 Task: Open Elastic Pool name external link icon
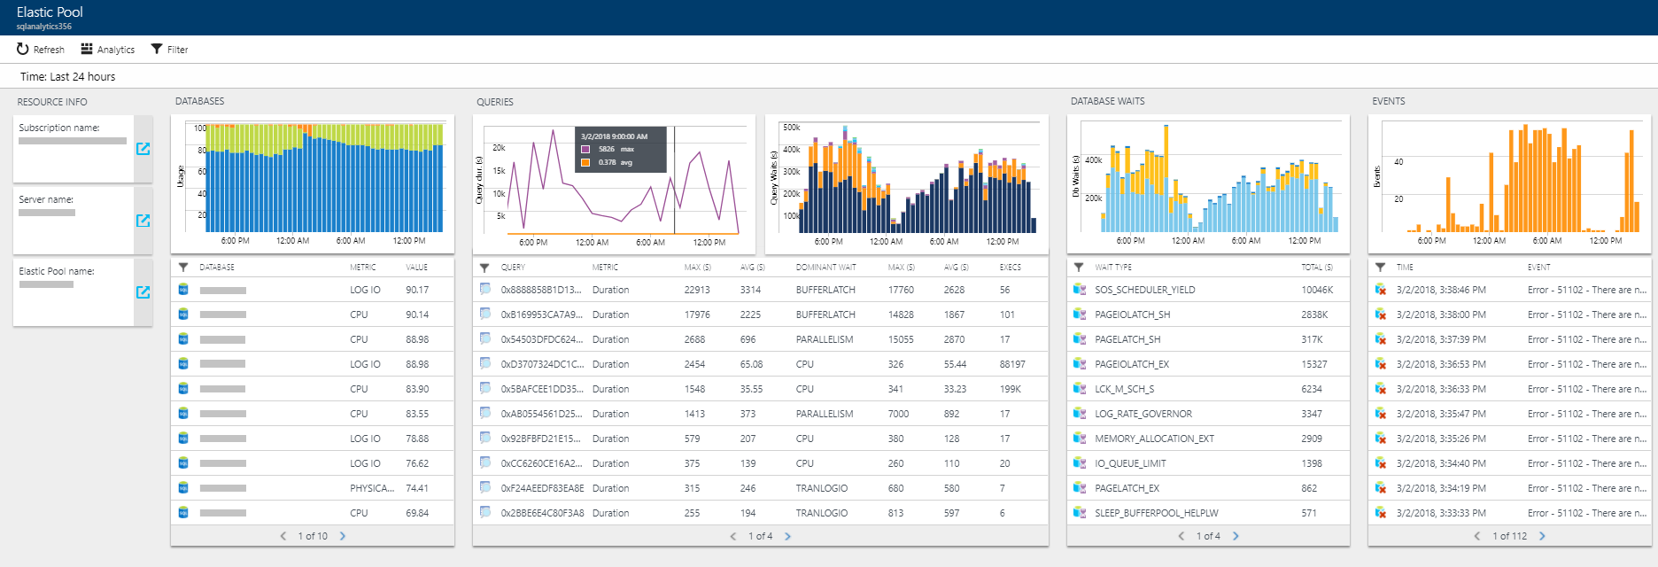(143, 292)
